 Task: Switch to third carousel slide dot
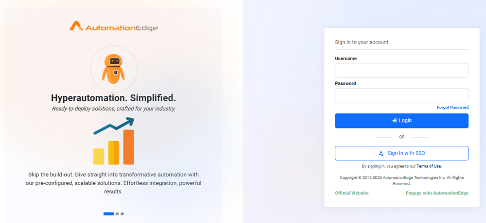(122, 214)
